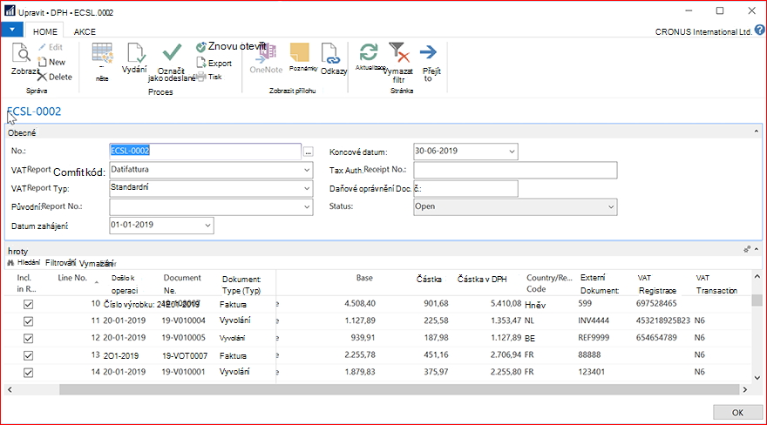Select the 2.255,78 base amount cell
767x425 pixels.
(359, 354)
